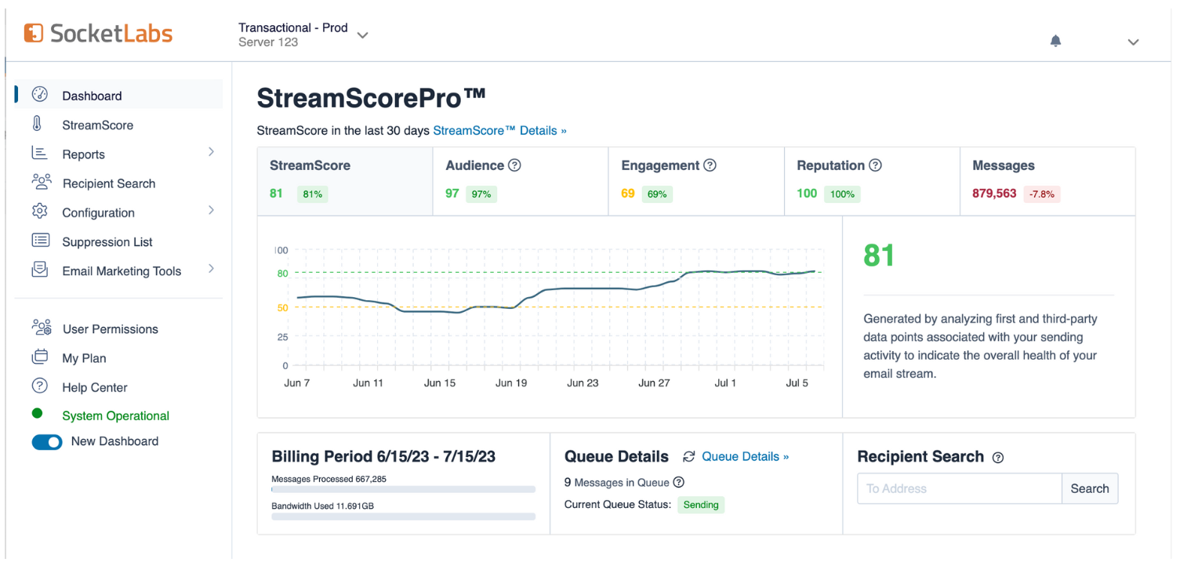Open Configuration menu item

pyautogui.click(x=98, y=212)
